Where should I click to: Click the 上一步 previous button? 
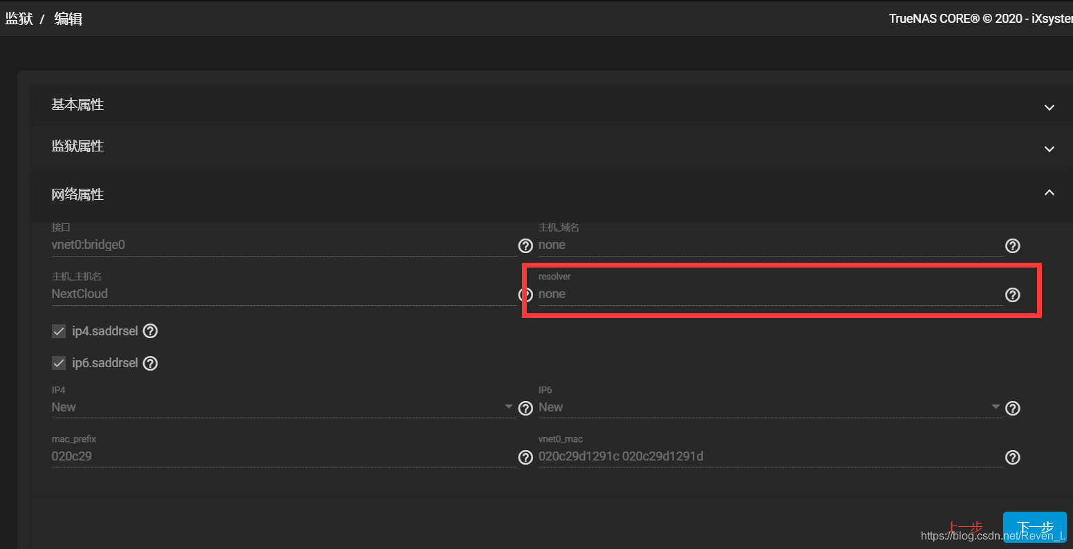(x=964, y=528)
